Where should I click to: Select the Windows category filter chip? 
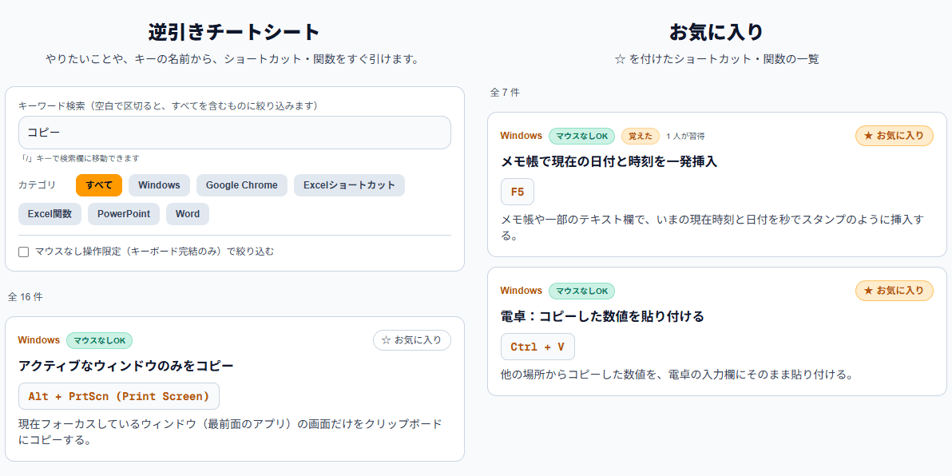click(x=159, y=185)
